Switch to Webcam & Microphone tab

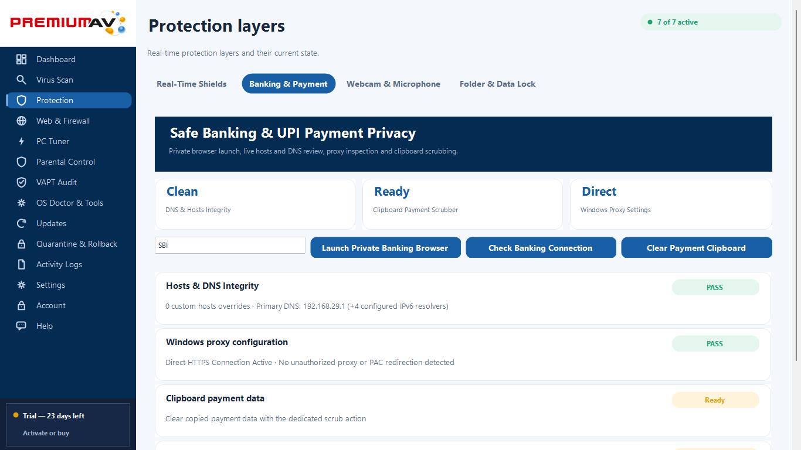pos(393,84)
